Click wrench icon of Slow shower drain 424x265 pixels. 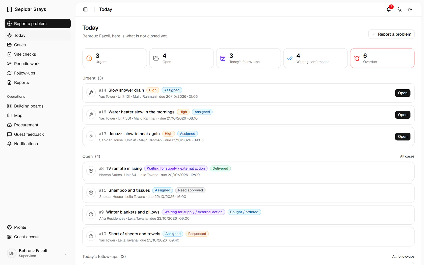coord(91,93)
